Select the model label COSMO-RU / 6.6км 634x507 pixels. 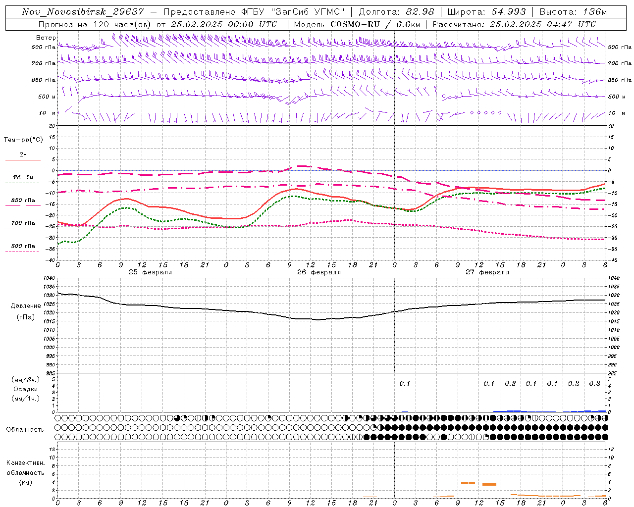tap(375, 24)
